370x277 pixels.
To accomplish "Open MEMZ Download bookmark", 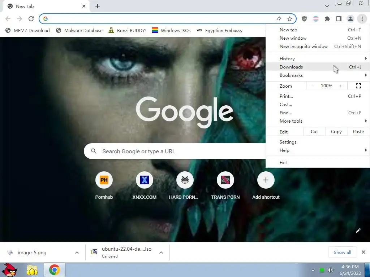I will pos(27,30).
